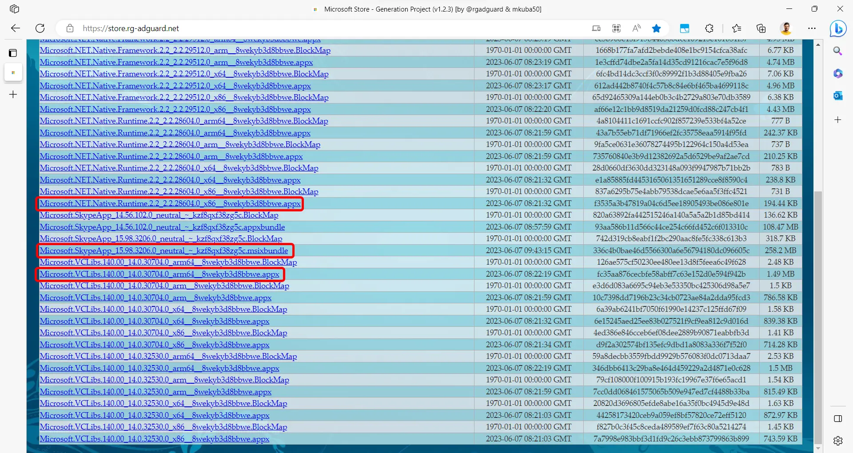This screenshot has width=853, height=453.
Task: Click the Read aloud icon
Action: [x=636, y=28]
